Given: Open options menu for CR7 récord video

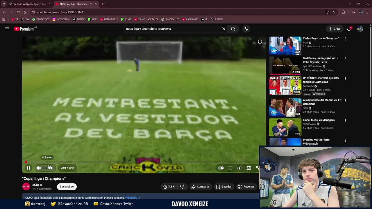Looking at the screenshot, I should [x=345, y=78].
